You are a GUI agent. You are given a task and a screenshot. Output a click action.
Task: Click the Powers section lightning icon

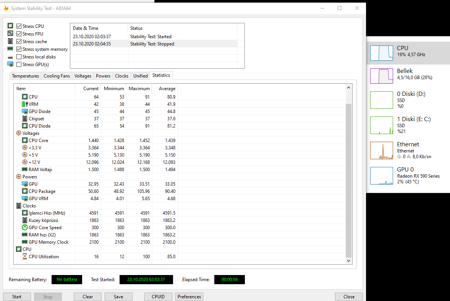tap(19, 176)
